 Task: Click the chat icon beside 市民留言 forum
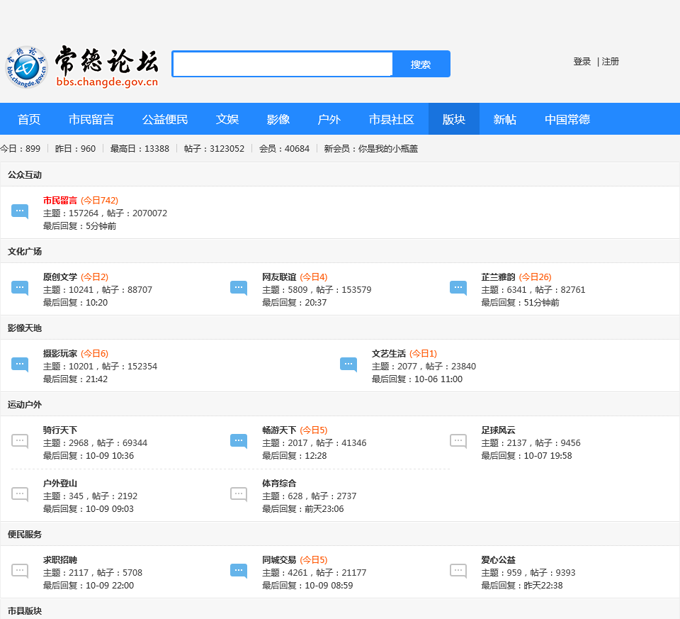20,211
